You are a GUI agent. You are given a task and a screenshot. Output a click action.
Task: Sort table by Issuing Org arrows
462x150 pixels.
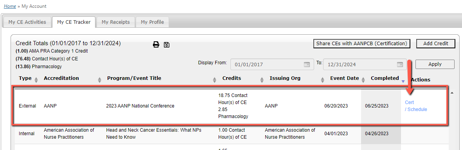(323, 79)
